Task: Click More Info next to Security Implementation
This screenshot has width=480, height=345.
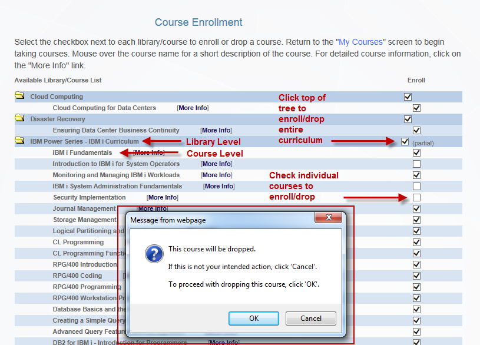Action: click(163, 197)
